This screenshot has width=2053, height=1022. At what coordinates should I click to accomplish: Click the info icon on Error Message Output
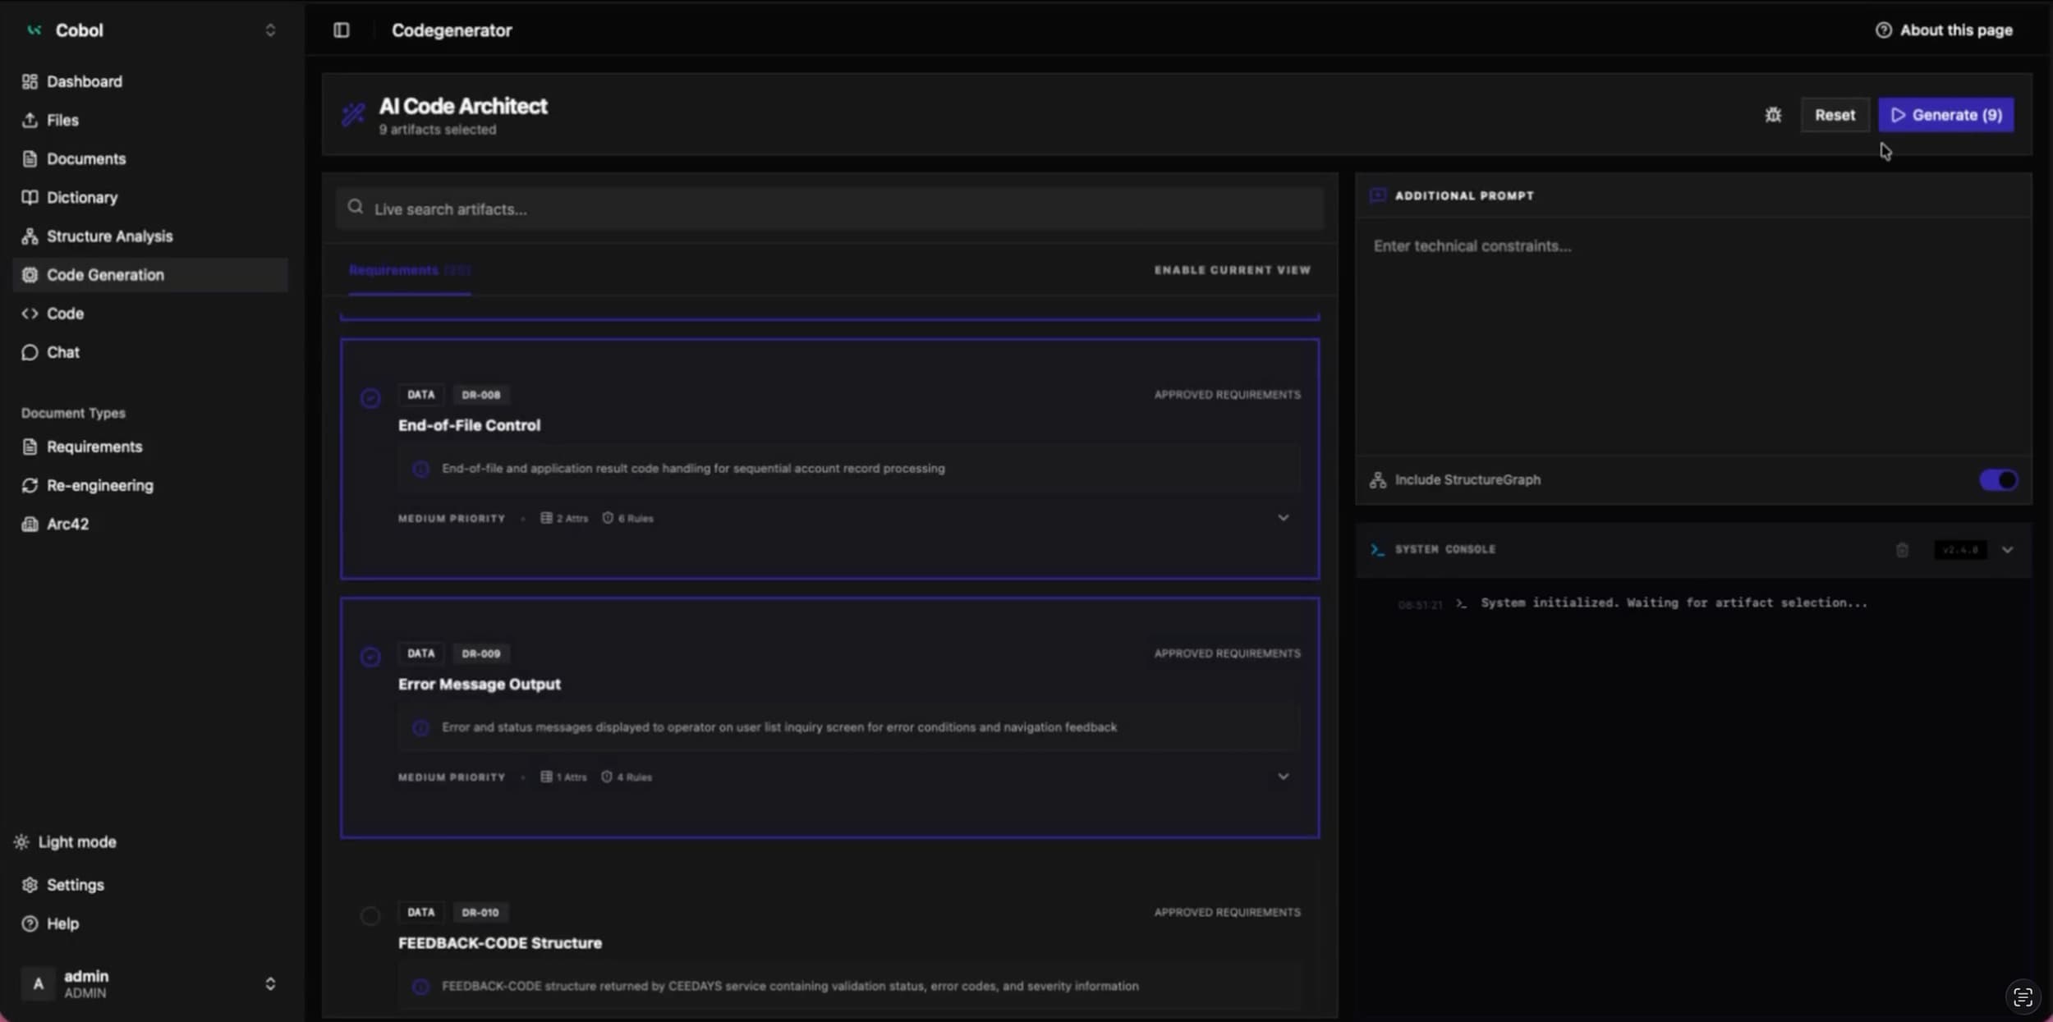click(420, 727)
